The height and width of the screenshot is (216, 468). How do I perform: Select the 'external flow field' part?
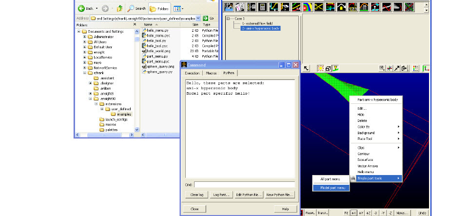[x=257, y=23]
